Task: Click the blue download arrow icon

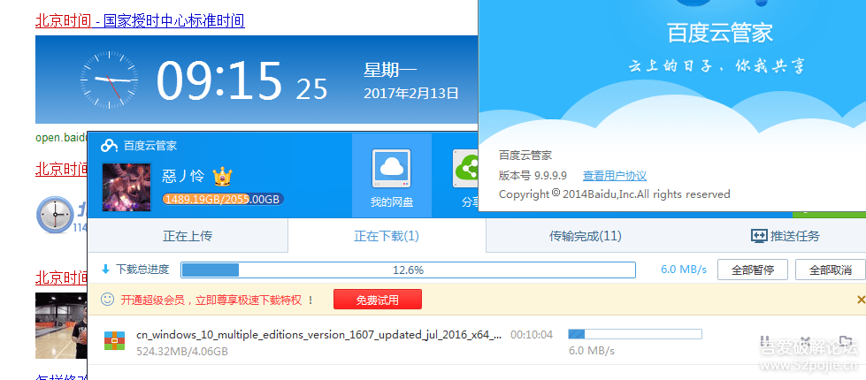Action: (x=106, y=270)
